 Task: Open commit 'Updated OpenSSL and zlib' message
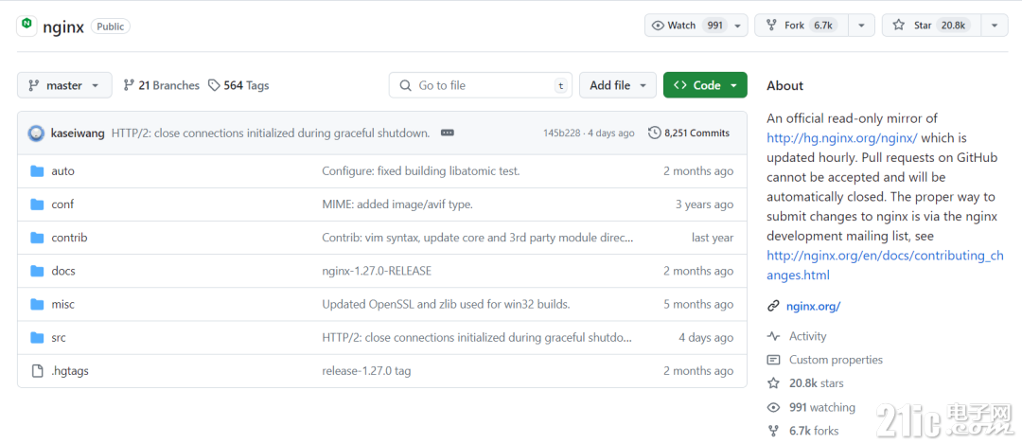coord(446,305)
